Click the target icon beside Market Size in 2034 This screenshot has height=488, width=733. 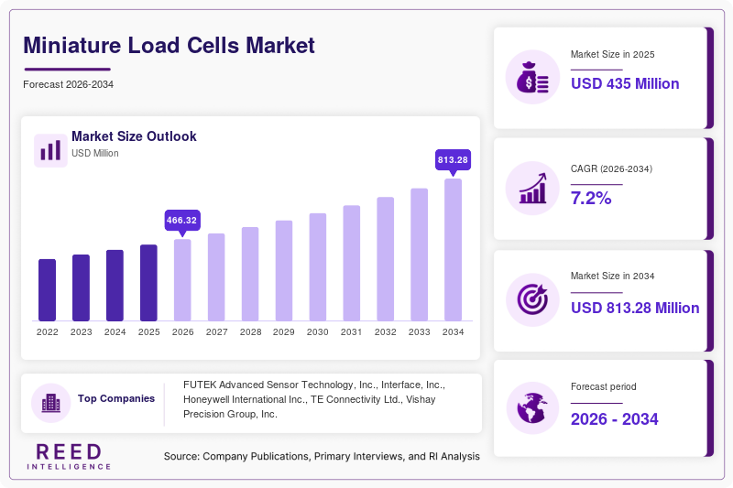click(x=532, y=299)
